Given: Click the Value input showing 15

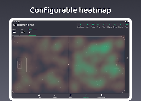Looking at the screenshot, I should tap(32, 32).
